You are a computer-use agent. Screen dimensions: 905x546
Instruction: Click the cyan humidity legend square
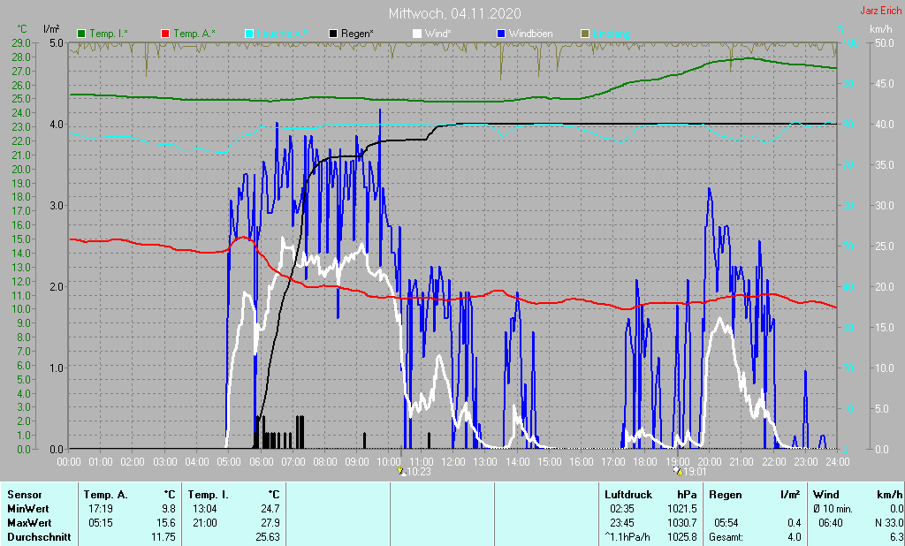point(249,34)
